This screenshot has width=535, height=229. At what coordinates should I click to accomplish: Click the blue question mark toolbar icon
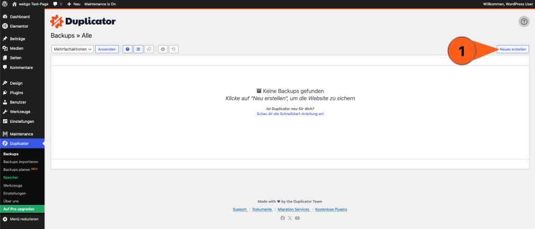pyautogui.click(x=127, y=50)
